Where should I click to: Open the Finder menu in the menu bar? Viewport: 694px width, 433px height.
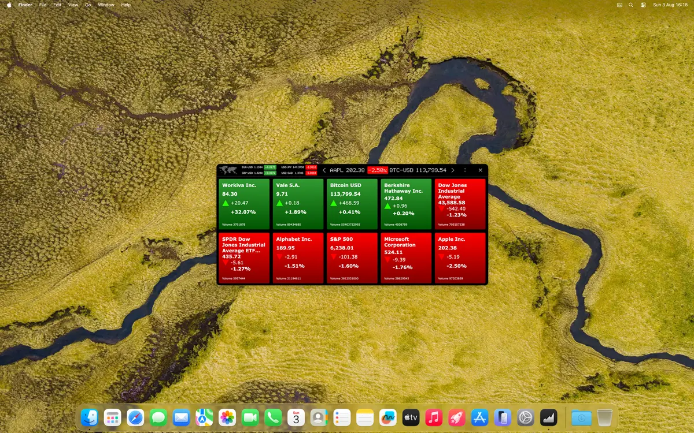[x=25, y=5]
